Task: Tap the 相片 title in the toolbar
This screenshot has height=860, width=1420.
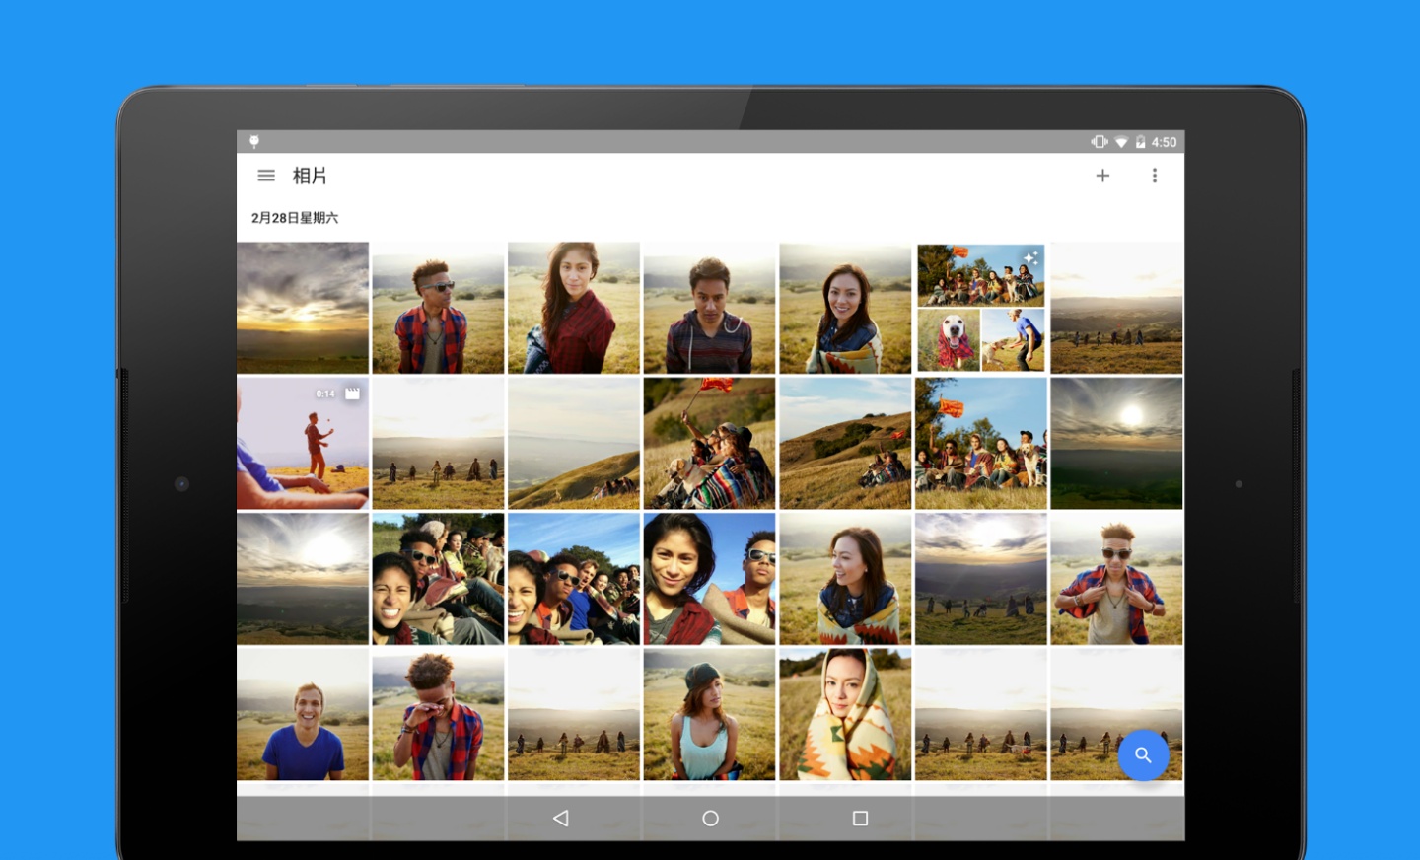Action: [x=310, y=176]
